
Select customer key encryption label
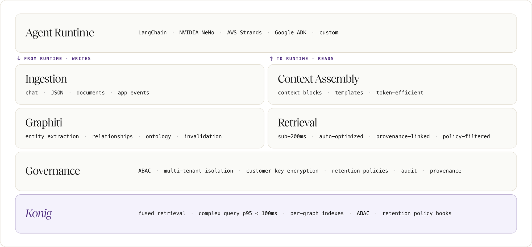click(x=282, y=171)
